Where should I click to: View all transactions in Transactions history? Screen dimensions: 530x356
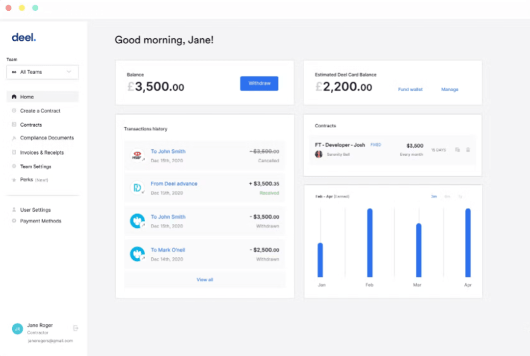[x=205, y=279]
